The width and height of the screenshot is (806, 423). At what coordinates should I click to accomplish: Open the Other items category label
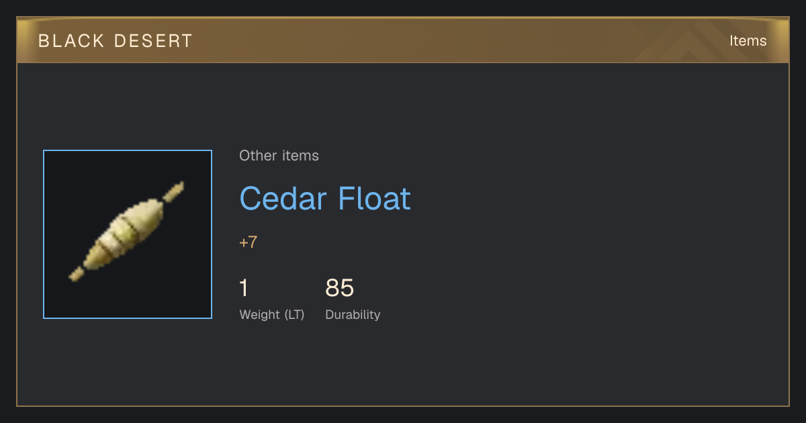(279, 156)
